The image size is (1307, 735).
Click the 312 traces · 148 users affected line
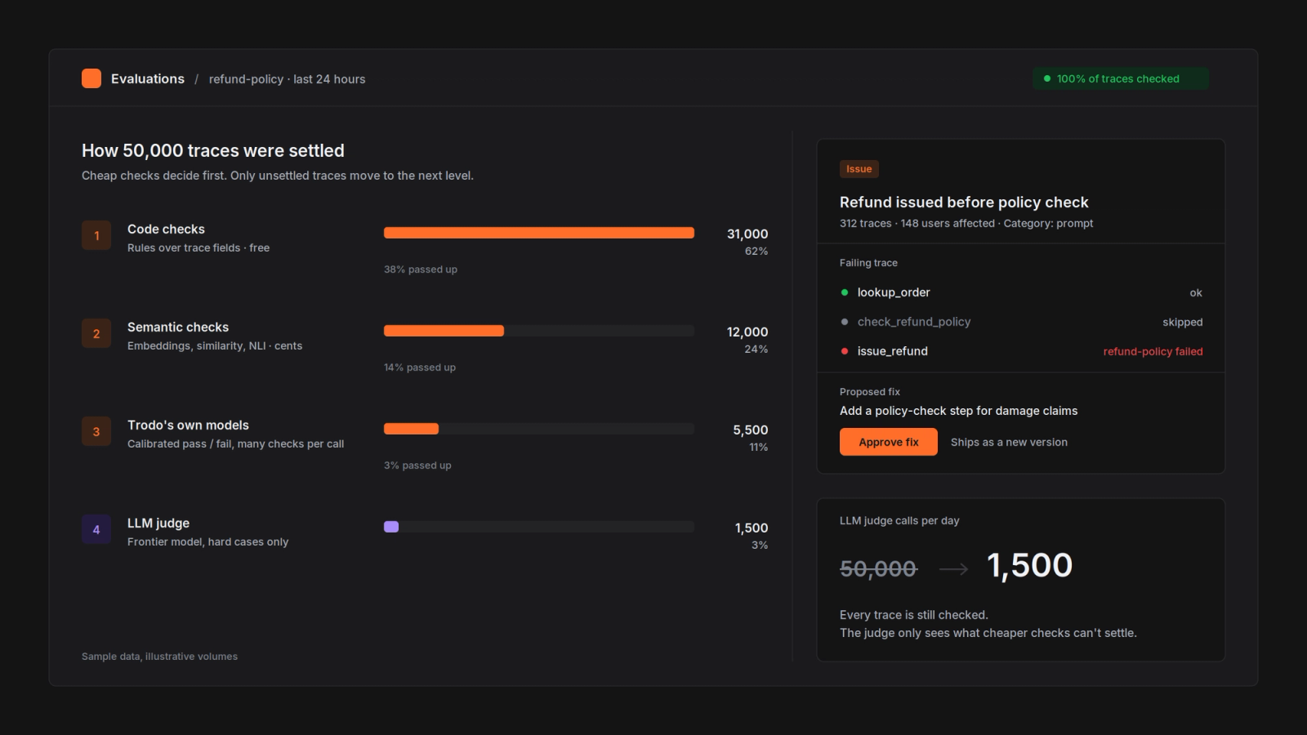(966, 223)
